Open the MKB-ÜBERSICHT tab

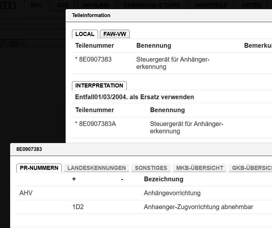pyautogui.click(x=199, y=168)
